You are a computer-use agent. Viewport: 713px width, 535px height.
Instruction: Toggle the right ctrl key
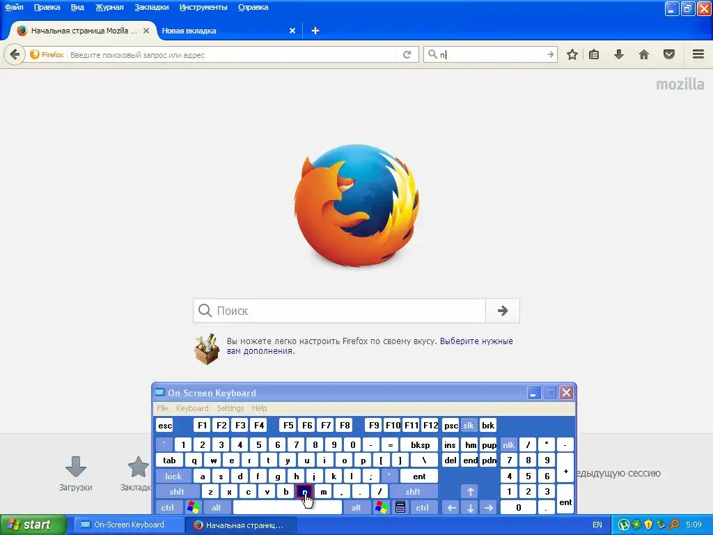coord(423,507)
